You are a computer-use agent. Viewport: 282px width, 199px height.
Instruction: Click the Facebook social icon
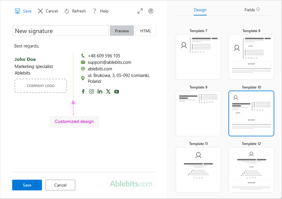click(x=83, y=91)
